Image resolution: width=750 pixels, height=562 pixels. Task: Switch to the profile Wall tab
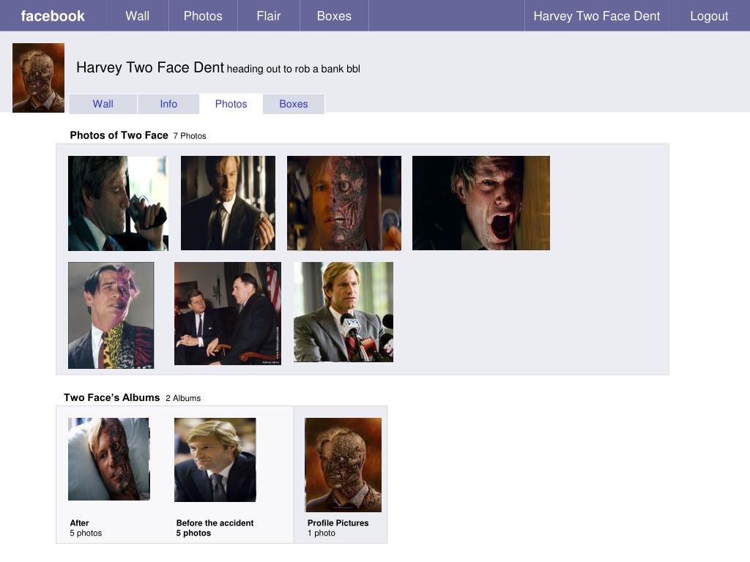click(x=103, y=104)
